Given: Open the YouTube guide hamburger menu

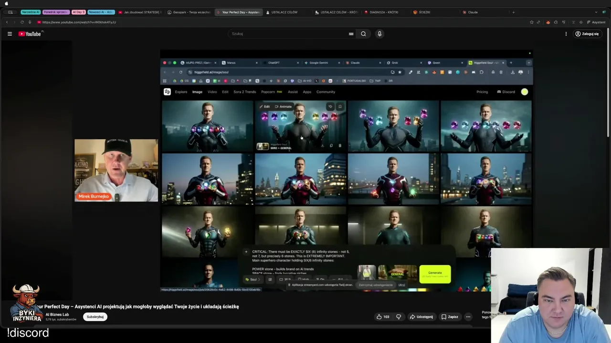Looking at the screenshot, I should click(10, 34).
